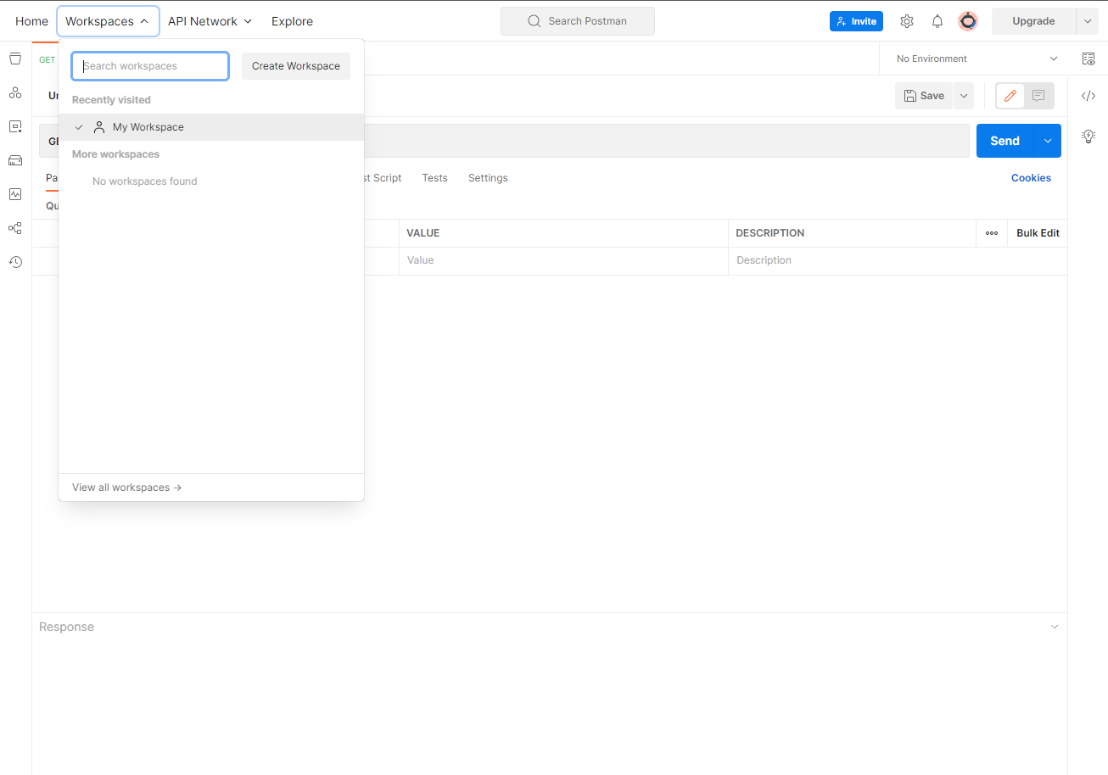Click the More workspaces heading
1108x775 pixels.
[115, 154]
